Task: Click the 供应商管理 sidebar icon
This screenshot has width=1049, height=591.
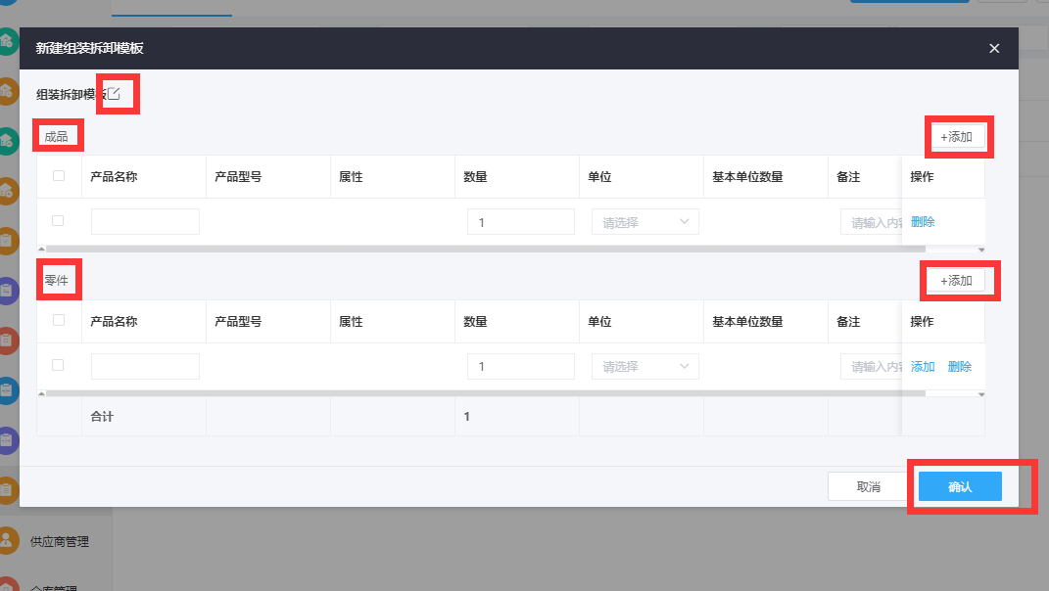Action: (7, 541)
